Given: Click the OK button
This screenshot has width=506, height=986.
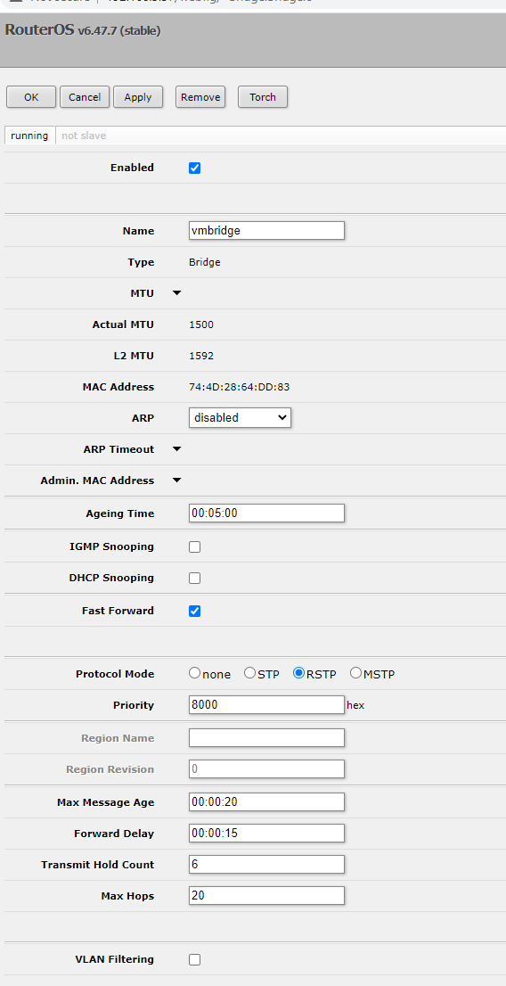Looking at the screenshot, I should coord(31,97).
